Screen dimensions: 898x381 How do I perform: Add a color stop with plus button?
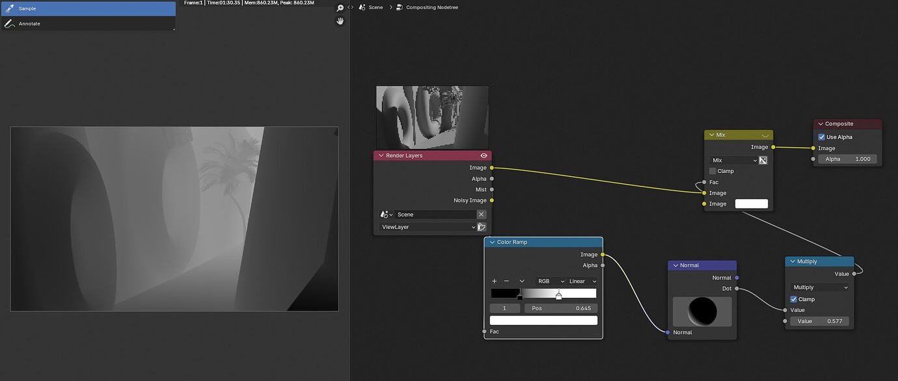pyautogui.click(x=495, y=281)
